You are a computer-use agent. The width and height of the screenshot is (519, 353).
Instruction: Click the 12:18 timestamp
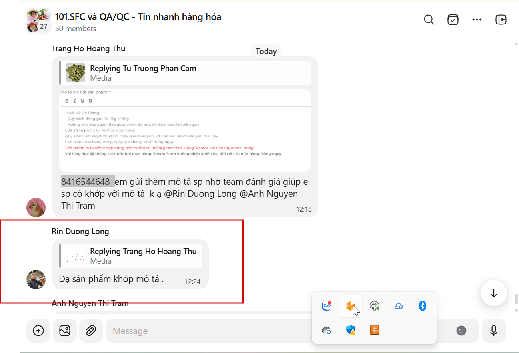304,209
